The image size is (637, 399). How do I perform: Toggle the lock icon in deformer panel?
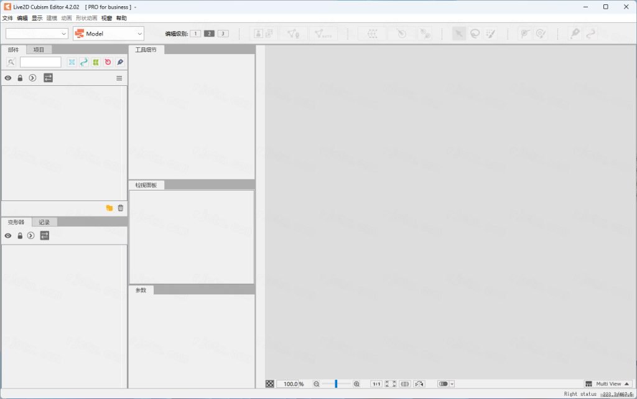[20, 236]
